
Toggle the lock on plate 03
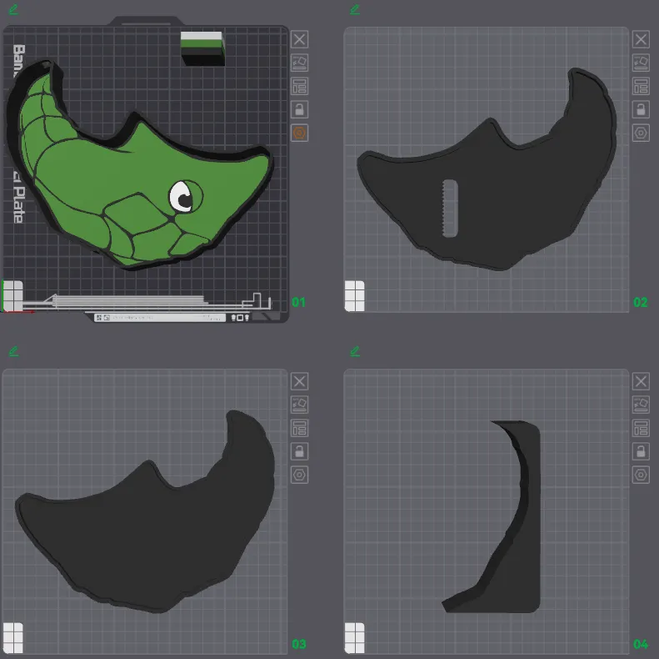pyautogui.click(x=299, y=451)
